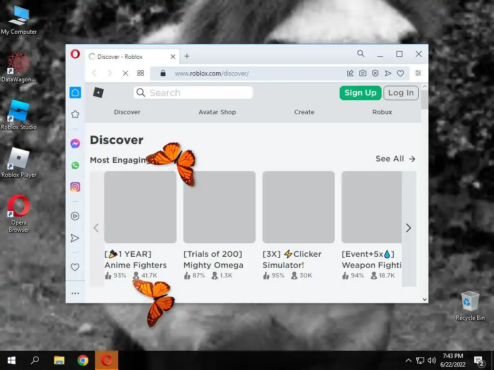Open My Flow arrow in sidebar

point(75,238)
